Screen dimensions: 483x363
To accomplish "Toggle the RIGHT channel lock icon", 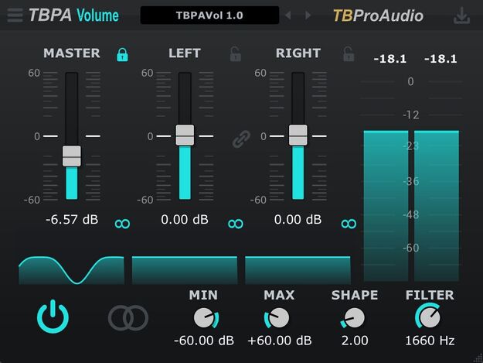I will click(349, 54).
